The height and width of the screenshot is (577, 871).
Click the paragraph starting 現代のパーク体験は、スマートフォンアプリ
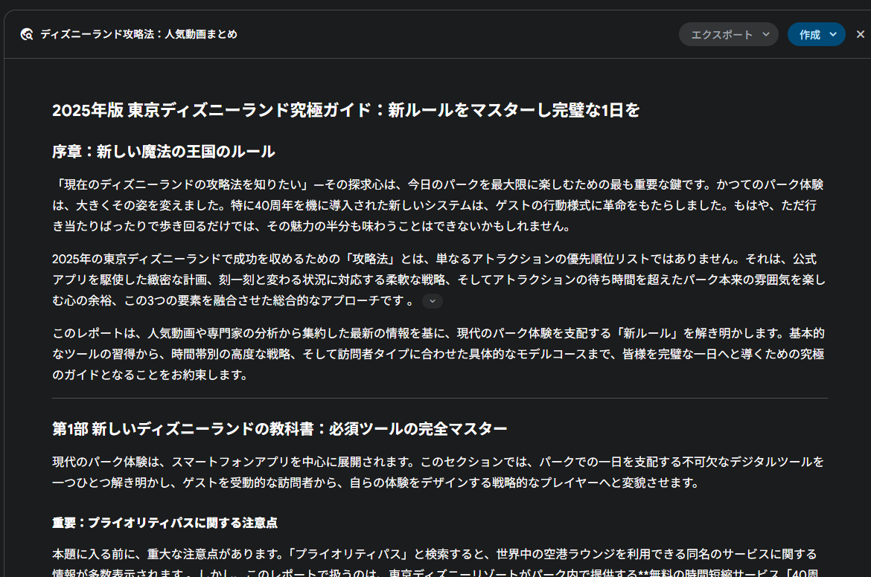438,472
